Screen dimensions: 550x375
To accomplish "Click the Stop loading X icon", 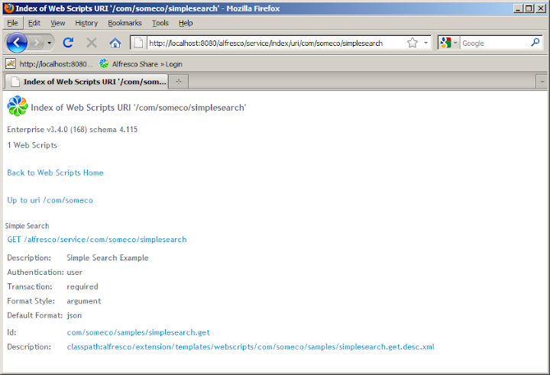I will tap(92, 43).
